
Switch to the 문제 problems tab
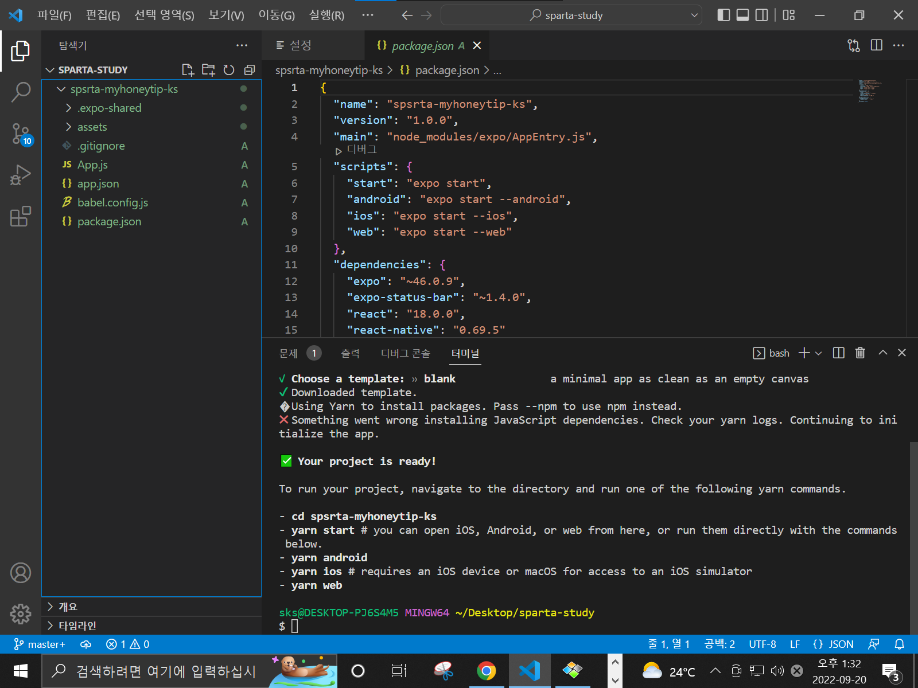click(289, 353)
